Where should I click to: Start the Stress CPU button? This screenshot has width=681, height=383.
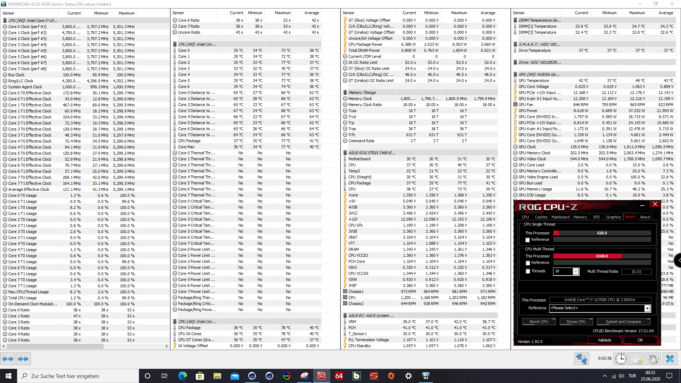[576, 322]
